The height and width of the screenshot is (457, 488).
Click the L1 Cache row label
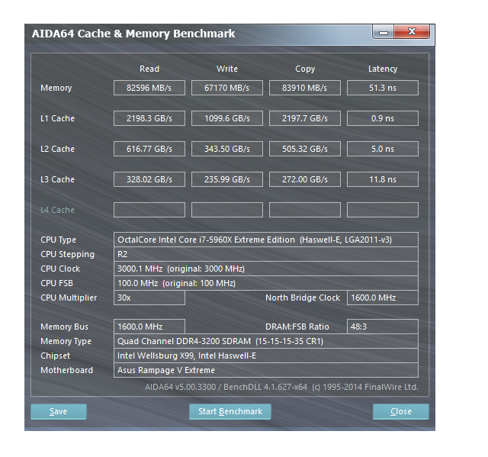point(58,118)
